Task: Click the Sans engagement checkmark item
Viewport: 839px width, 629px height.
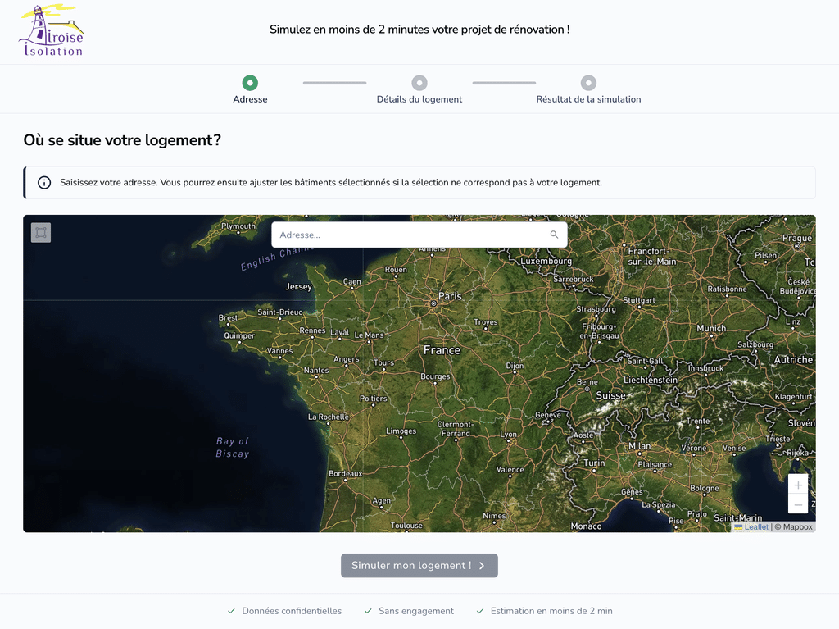Action: click(409, 611)
